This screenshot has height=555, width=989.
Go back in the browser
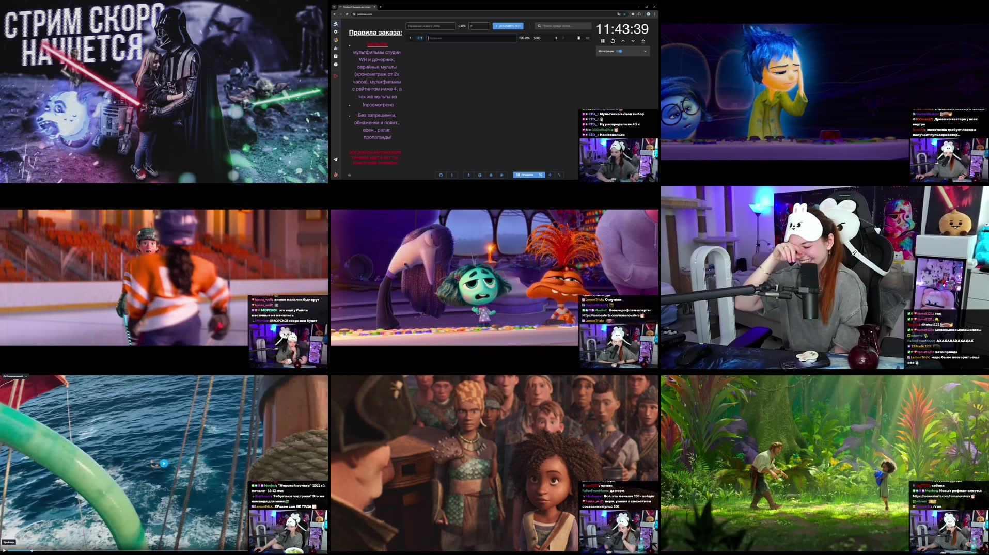click(x=334, y=14)
